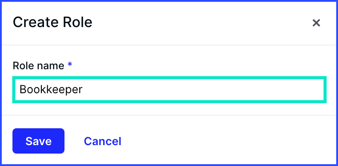Viewport: 338px width, 166px height.
Task: Click the green-outlined text box
Action: point(169,90)
